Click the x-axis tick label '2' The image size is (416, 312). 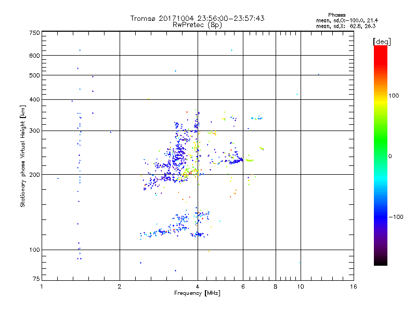point(120,287)
